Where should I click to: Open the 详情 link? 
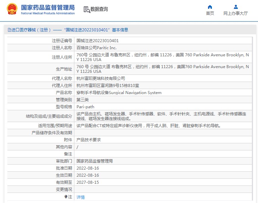coord(81,197)
